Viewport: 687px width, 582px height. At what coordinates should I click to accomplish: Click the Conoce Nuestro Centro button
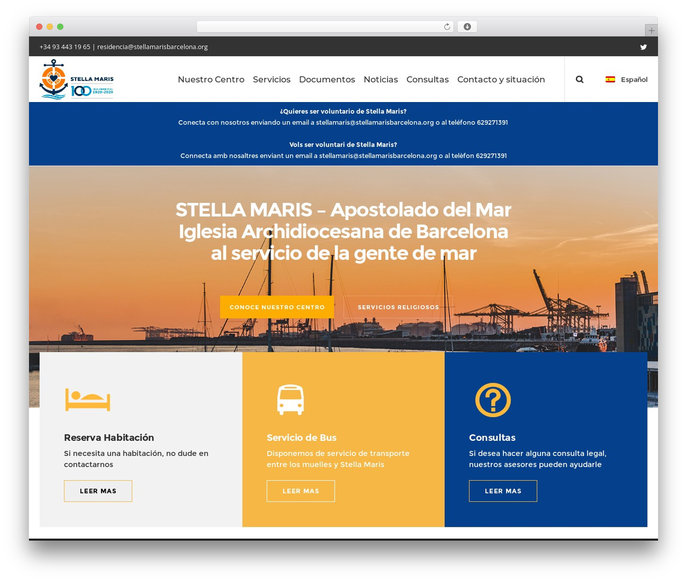277,307
